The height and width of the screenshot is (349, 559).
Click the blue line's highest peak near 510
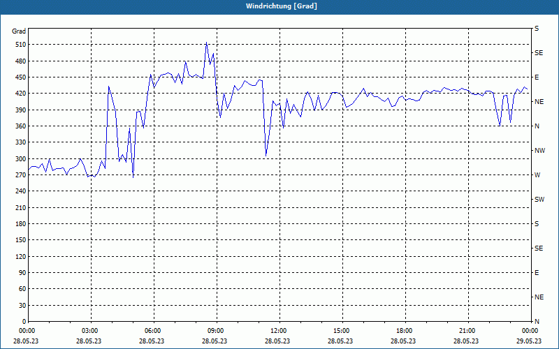click(206, 43)
